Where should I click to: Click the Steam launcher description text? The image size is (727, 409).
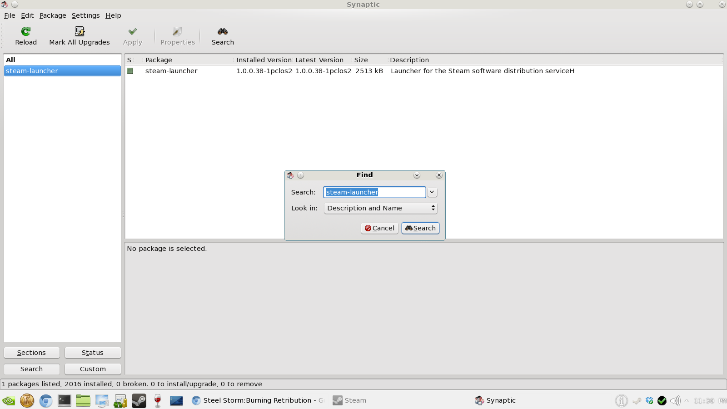coord(483,71)
